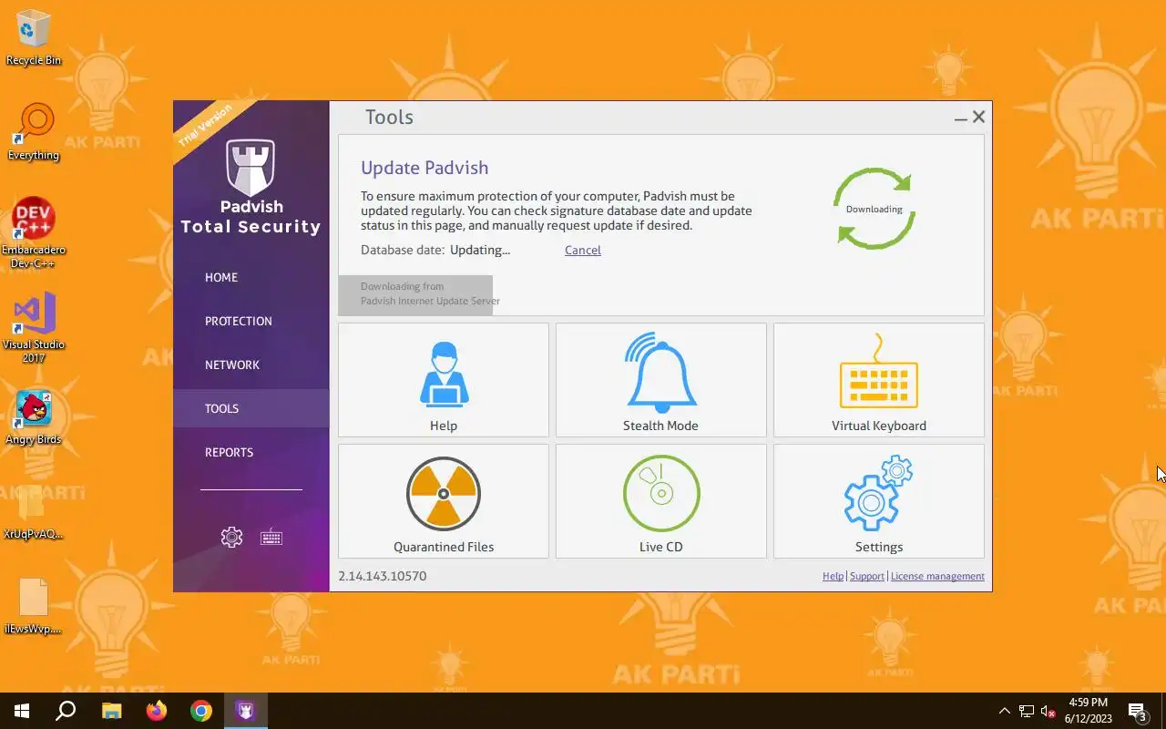
Task: Click the sidebar gear settings icon
Action: point(231,537)
